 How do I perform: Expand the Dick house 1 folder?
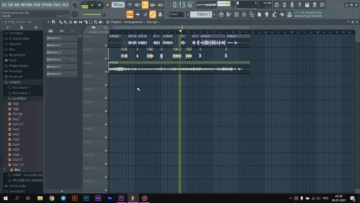tap(21, 88)
